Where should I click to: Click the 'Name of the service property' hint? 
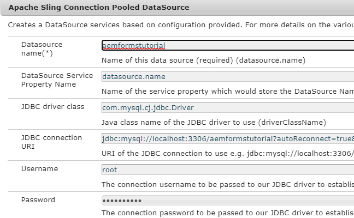coord(228,92)
